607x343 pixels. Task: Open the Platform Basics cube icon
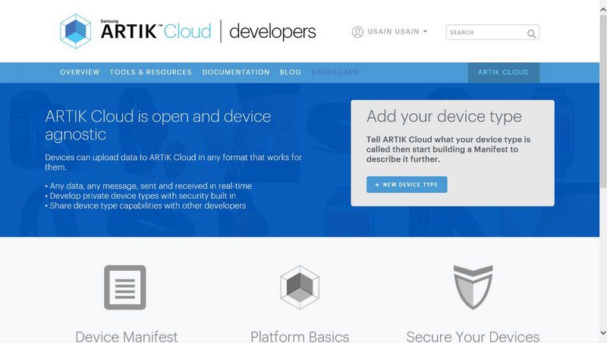pyautogui.click(x=300, y=288)
